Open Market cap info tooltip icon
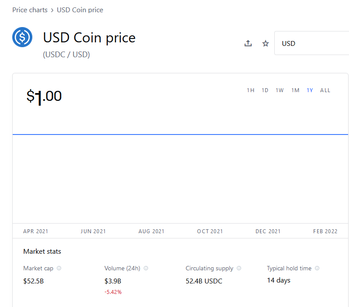 coord(59,268)
